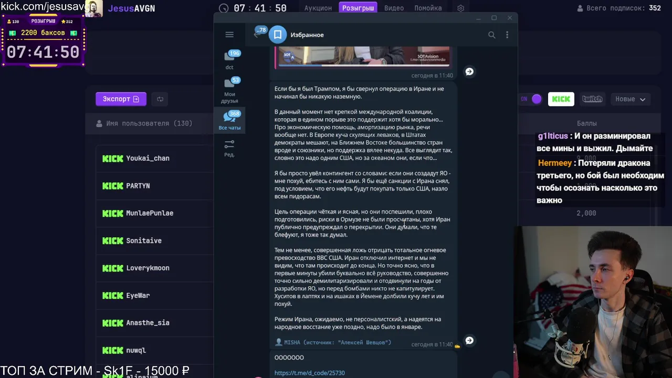Click the Kick logo next to EyeWar
672x378 pixels.
(x=113, y=296)
